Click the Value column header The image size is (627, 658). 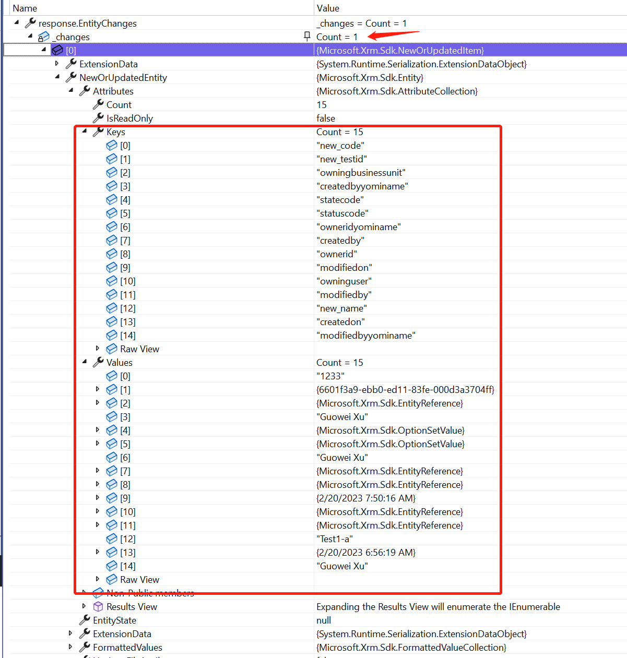click(x=328, y=8)
